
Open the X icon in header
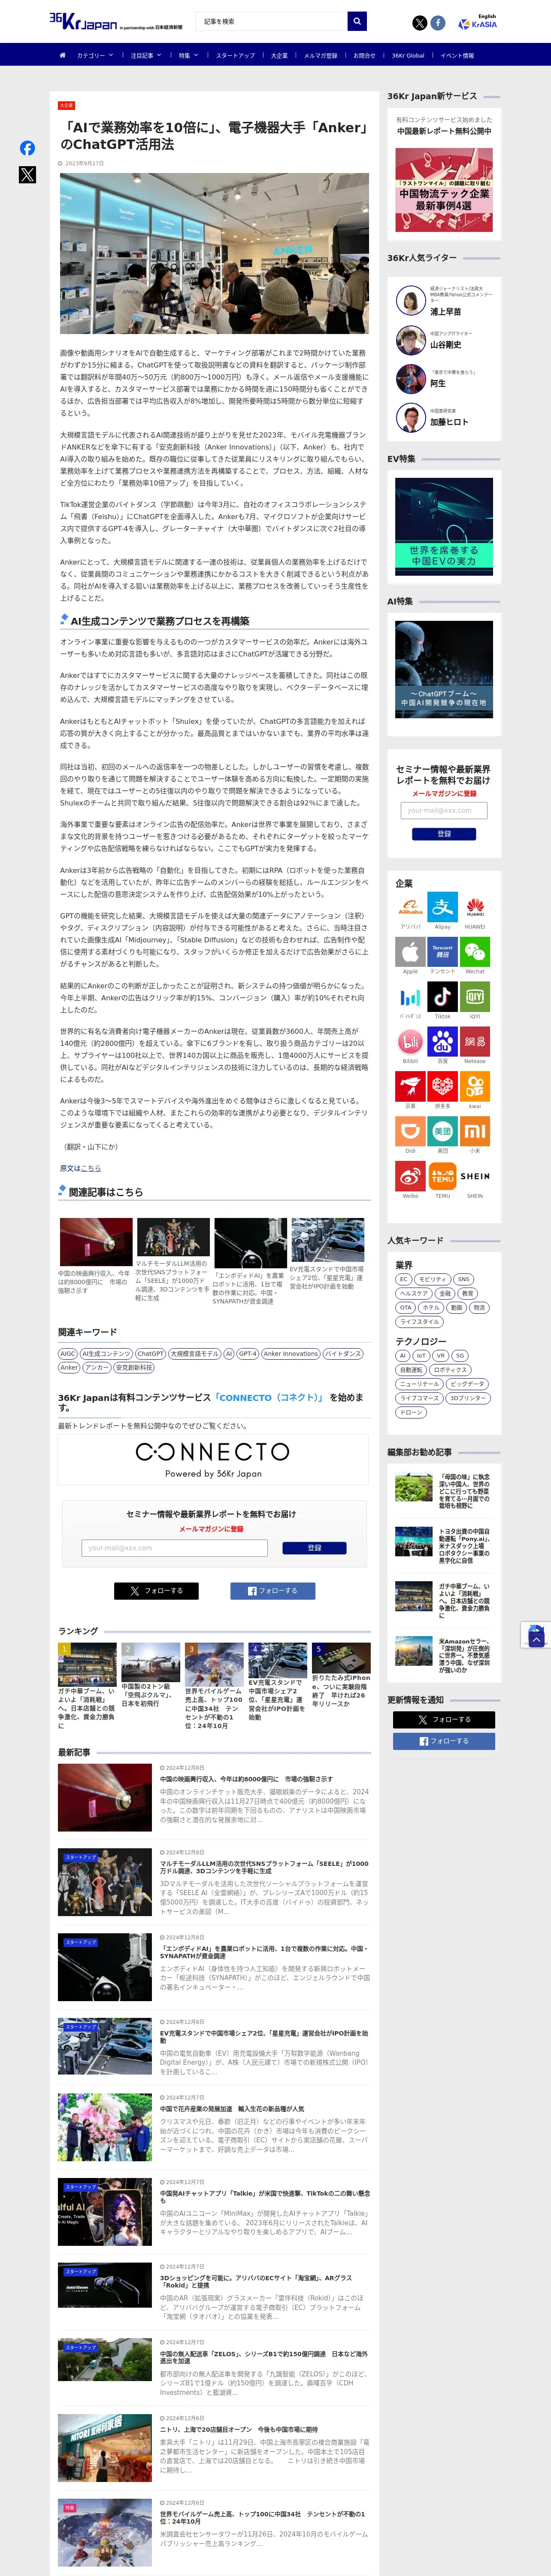point(420,23)
